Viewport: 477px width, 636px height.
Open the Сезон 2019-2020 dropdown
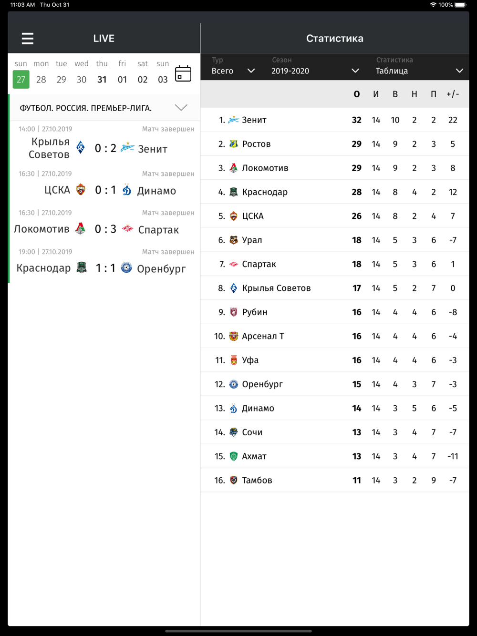[315, 71]
